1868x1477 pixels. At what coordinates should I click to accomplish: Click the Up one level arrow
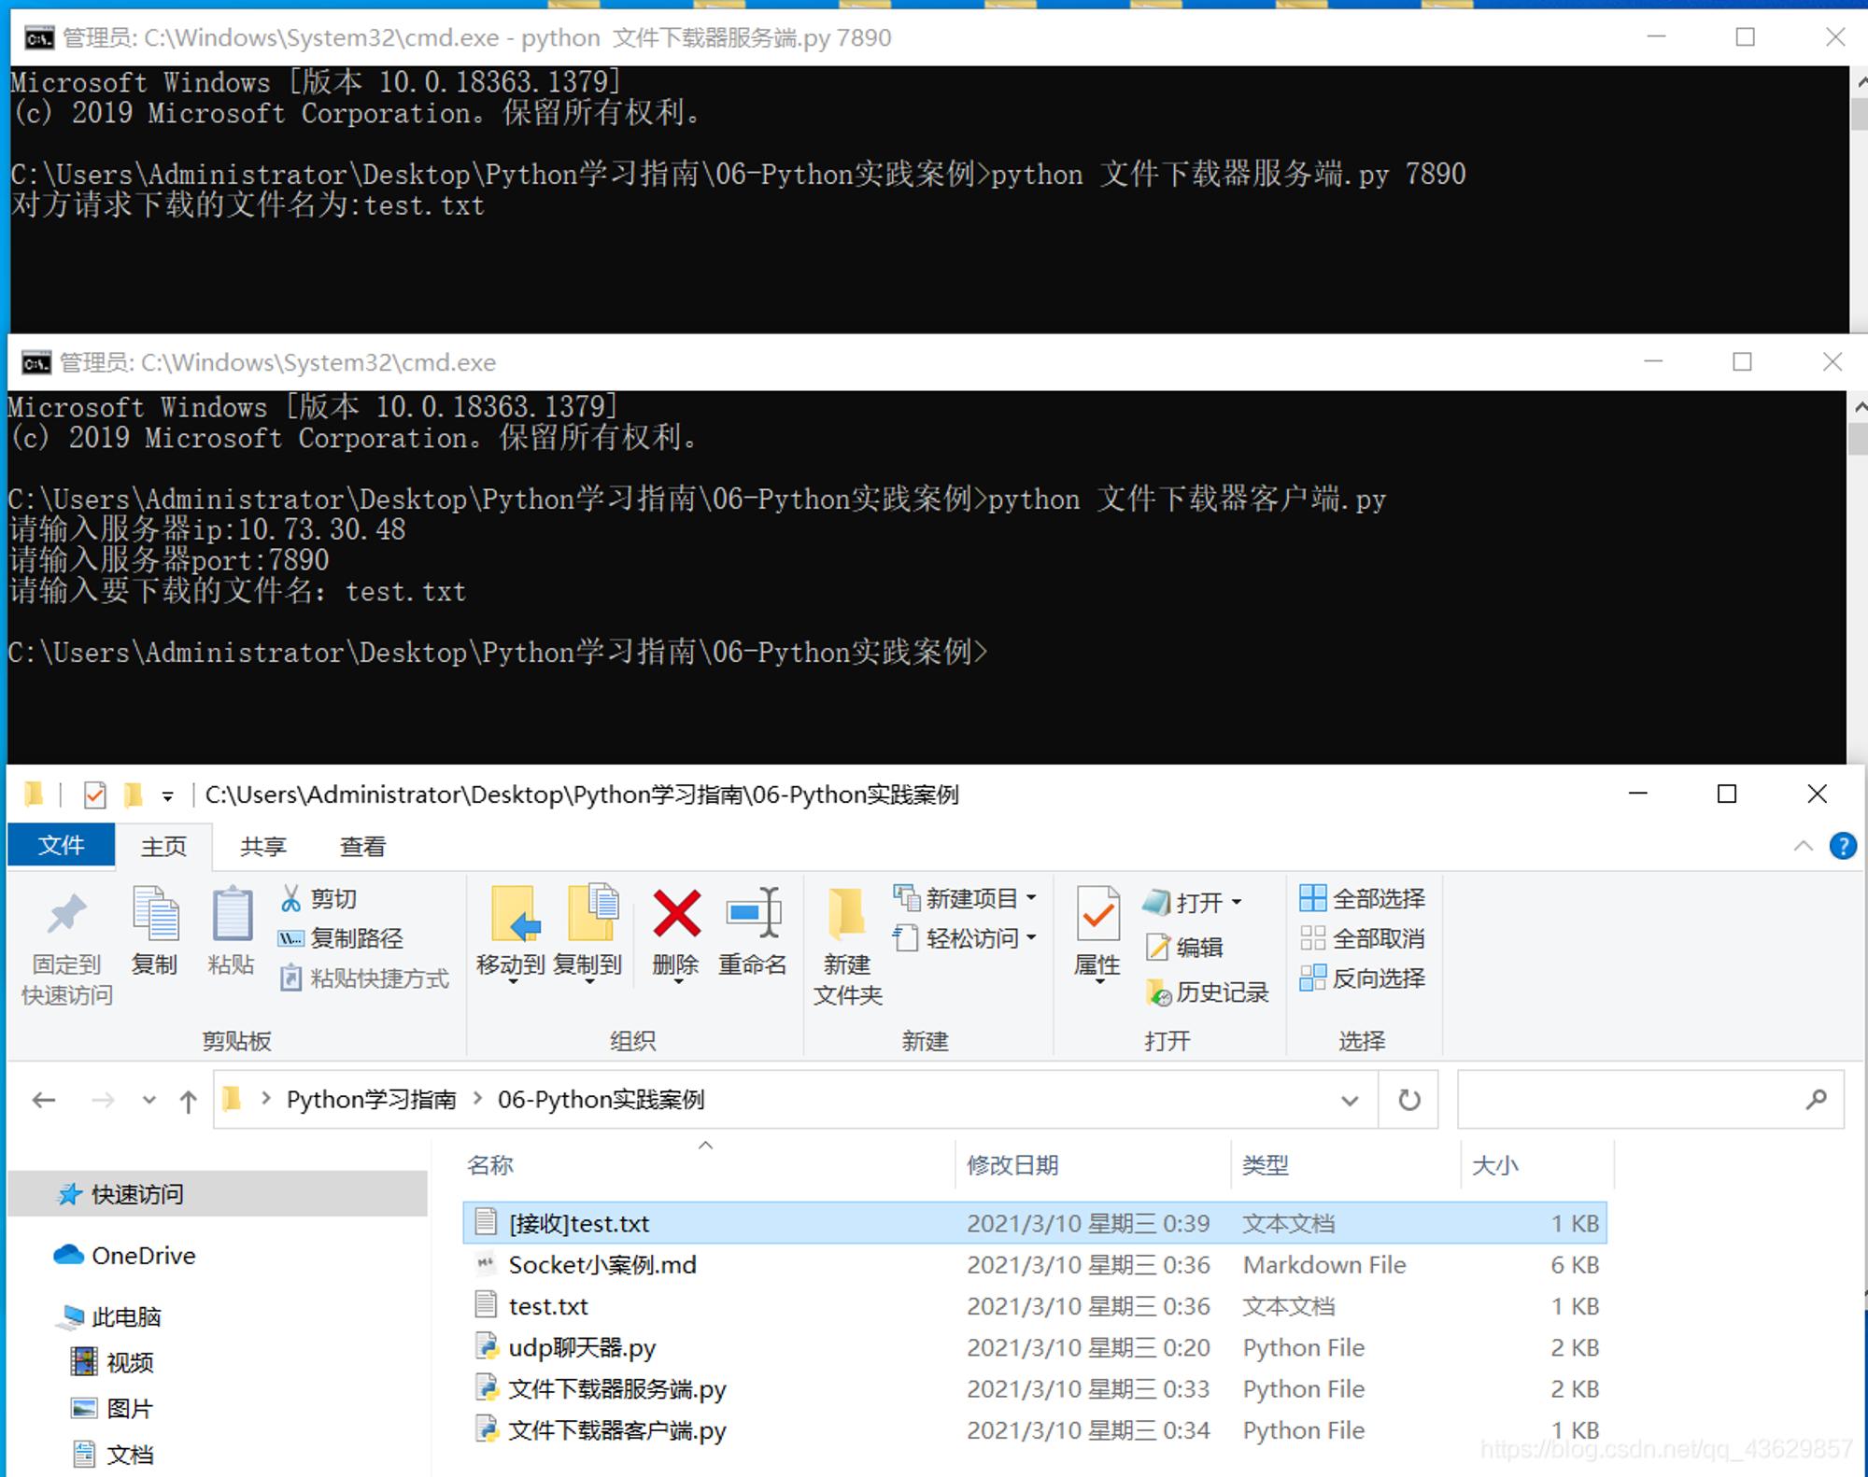click(x=189, y=1101)
